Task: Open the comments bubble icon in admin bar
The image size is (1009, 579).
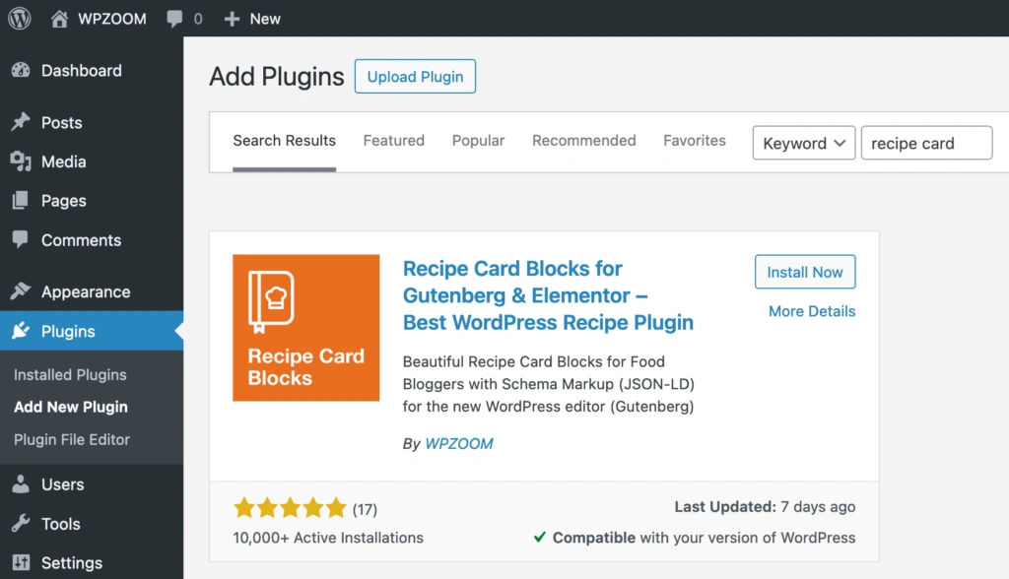Action: (x=174, y=19)
